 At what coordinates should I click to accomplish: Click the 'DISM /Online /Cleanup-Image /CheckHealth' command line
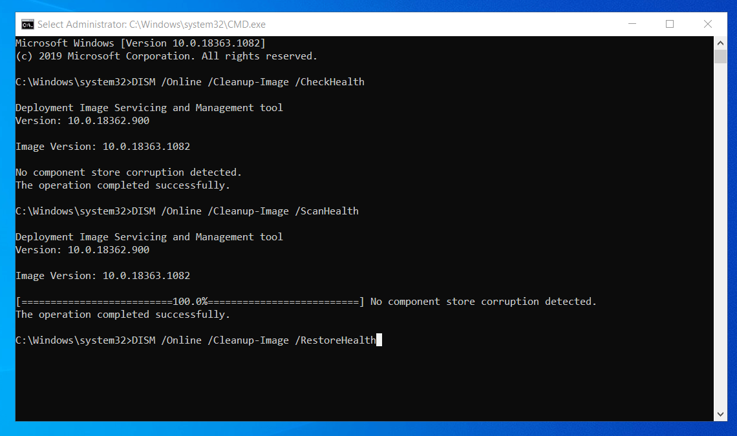click(190, 82)
